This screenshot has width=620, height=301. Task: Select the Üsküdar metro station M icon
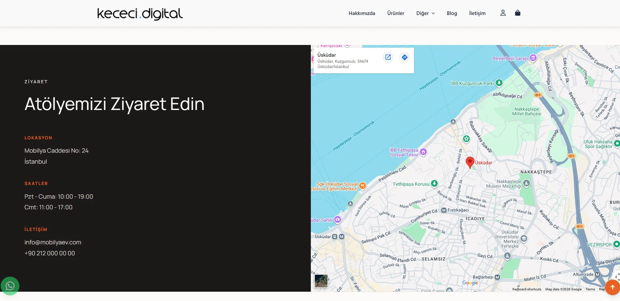click(341, 236)
